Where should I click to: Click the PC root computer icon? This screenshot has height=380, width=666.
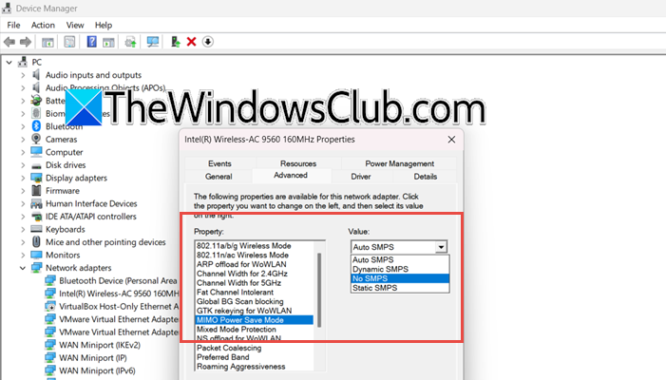(23, 62)
